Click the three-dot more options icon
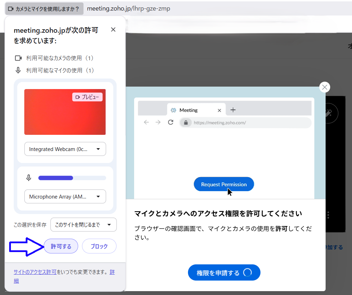Screen dimensions: 352x295 click(328, 215)
